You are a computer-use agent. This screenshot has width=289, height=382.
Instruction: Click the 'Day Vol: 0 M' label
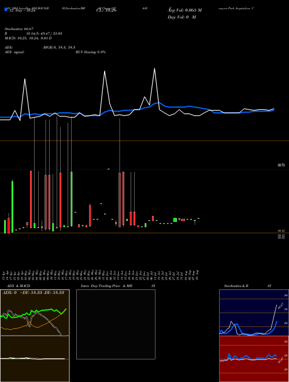pos(181,17)
